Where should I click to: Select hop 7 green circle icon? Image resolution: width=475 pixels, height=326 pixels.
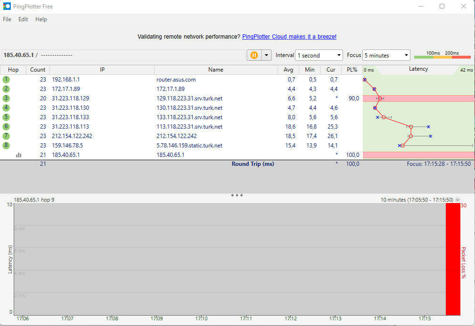coord(6,136)
